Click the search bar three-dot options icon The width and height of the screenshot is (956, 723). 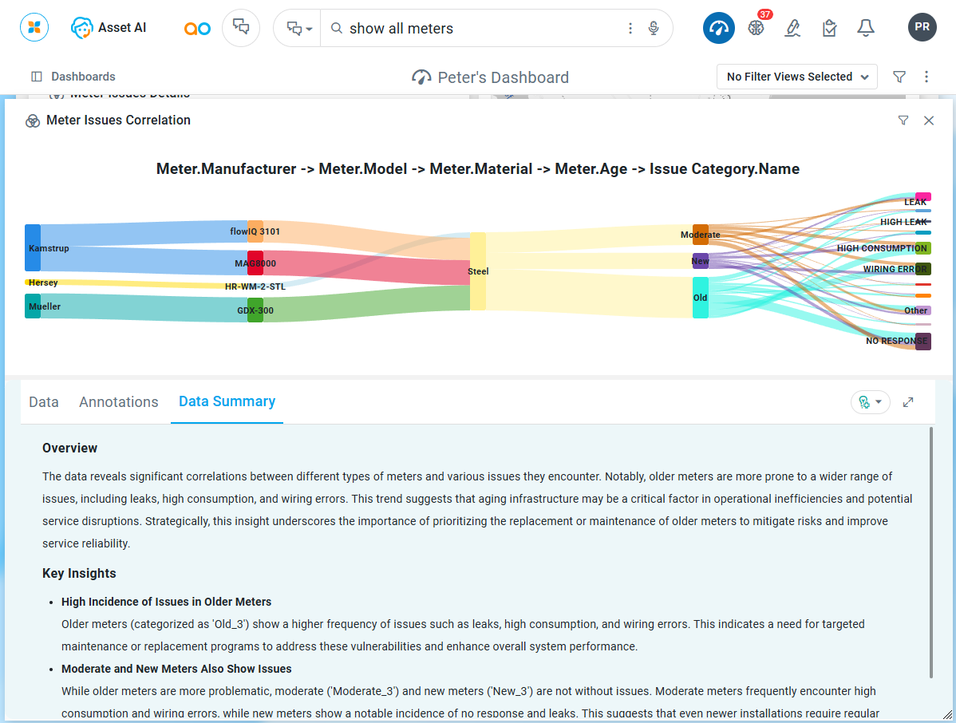pyautogui.click(x=630, y=29)
